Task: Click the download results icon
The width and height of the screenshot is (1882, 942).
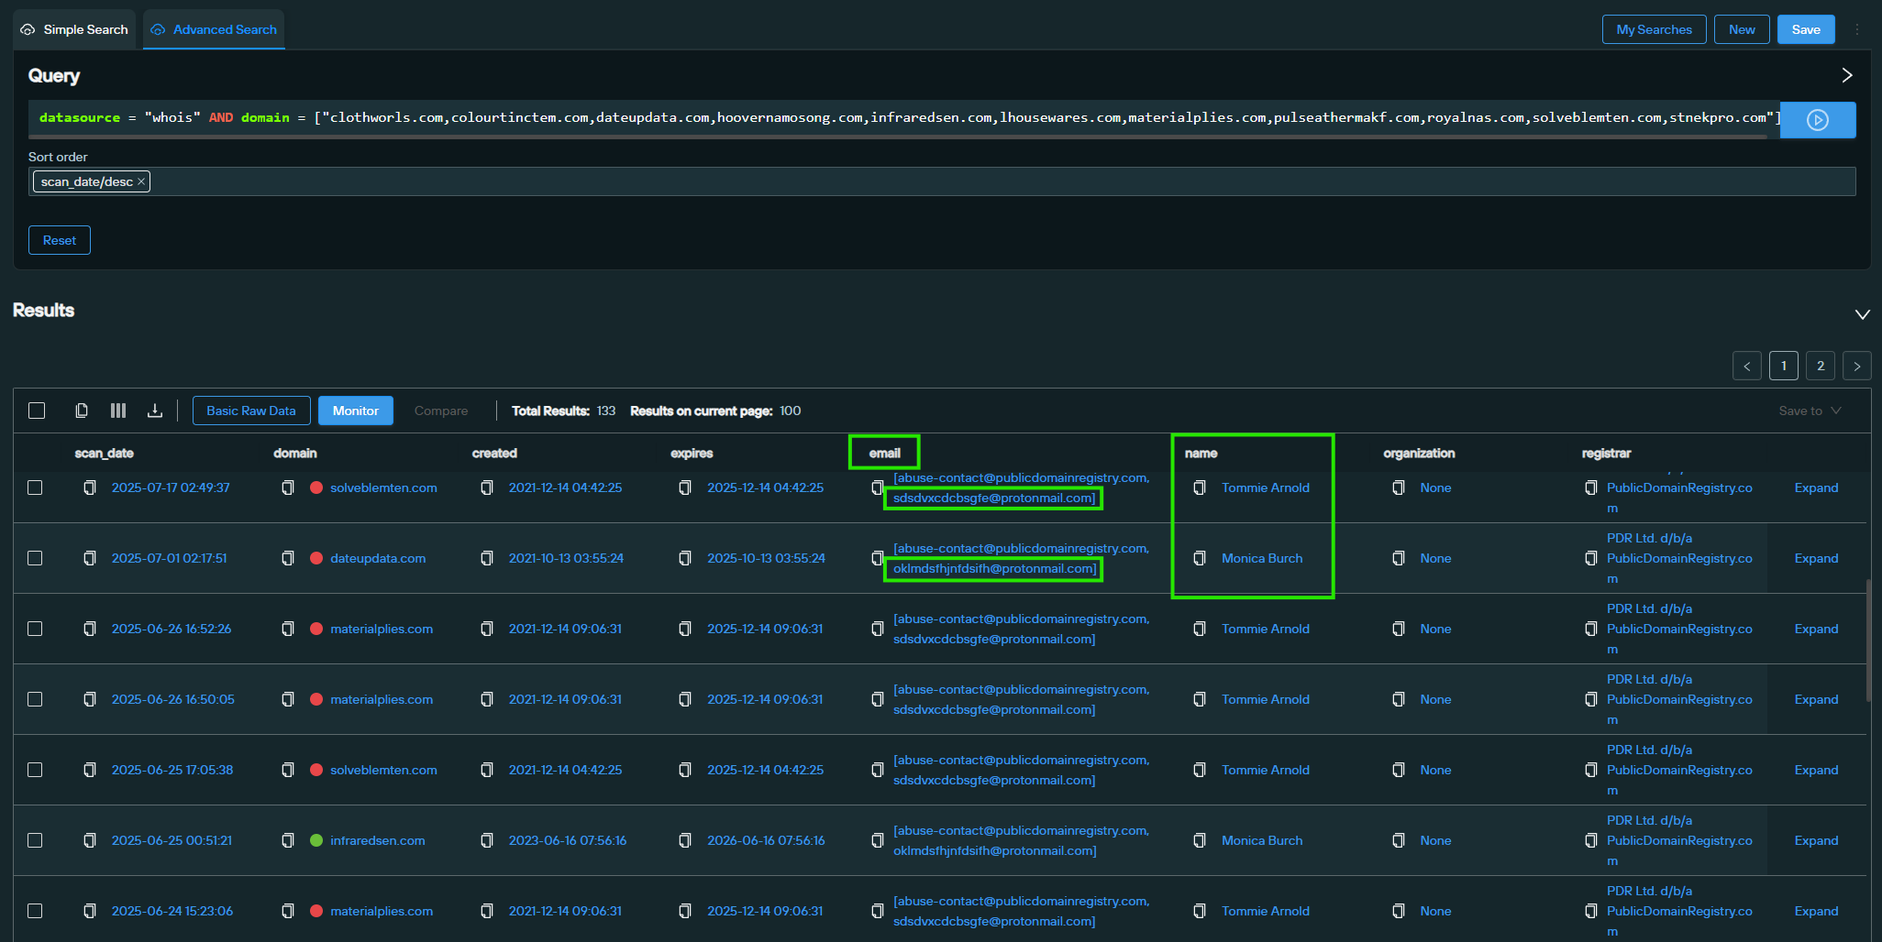Action: [155, 411]
